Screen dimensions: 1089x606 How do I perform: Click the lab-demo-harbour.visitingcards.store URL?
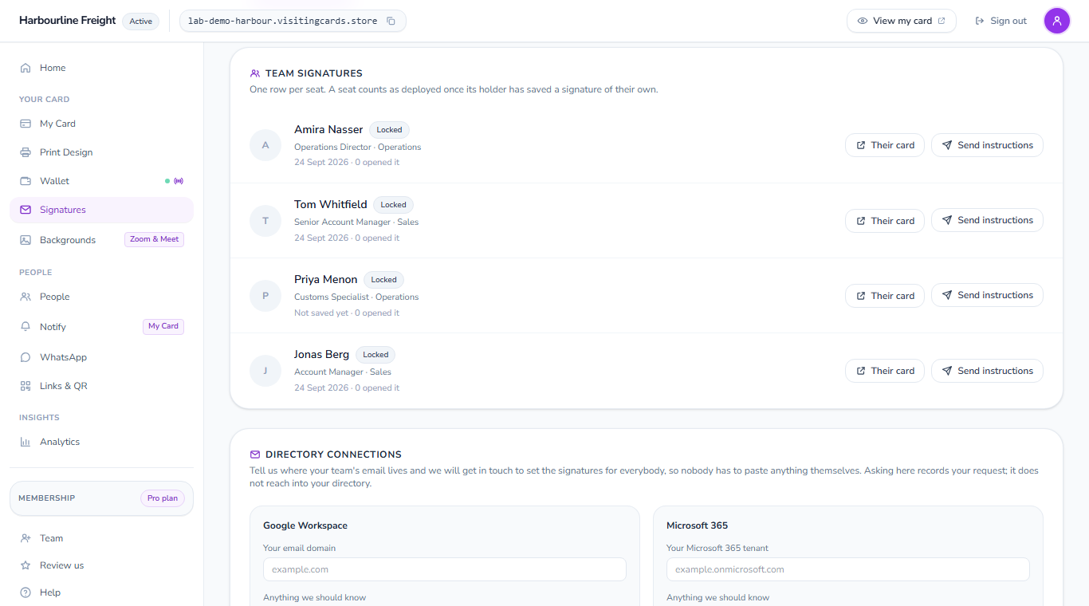(x=283, y=21)
